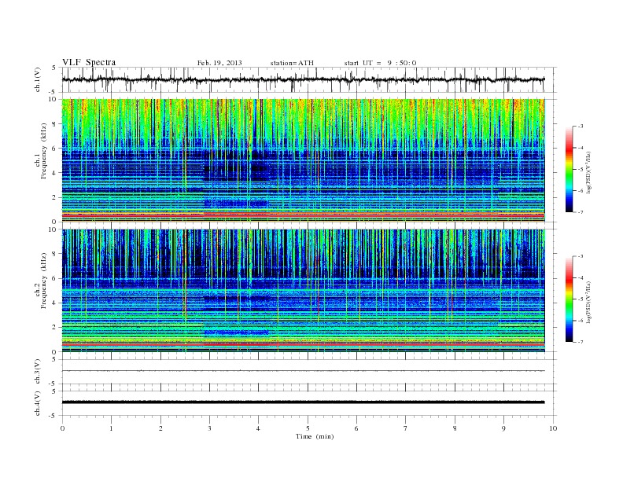The image size is (623, 481).
Task: Click the time axis tick label "3"
Action: 209,428
